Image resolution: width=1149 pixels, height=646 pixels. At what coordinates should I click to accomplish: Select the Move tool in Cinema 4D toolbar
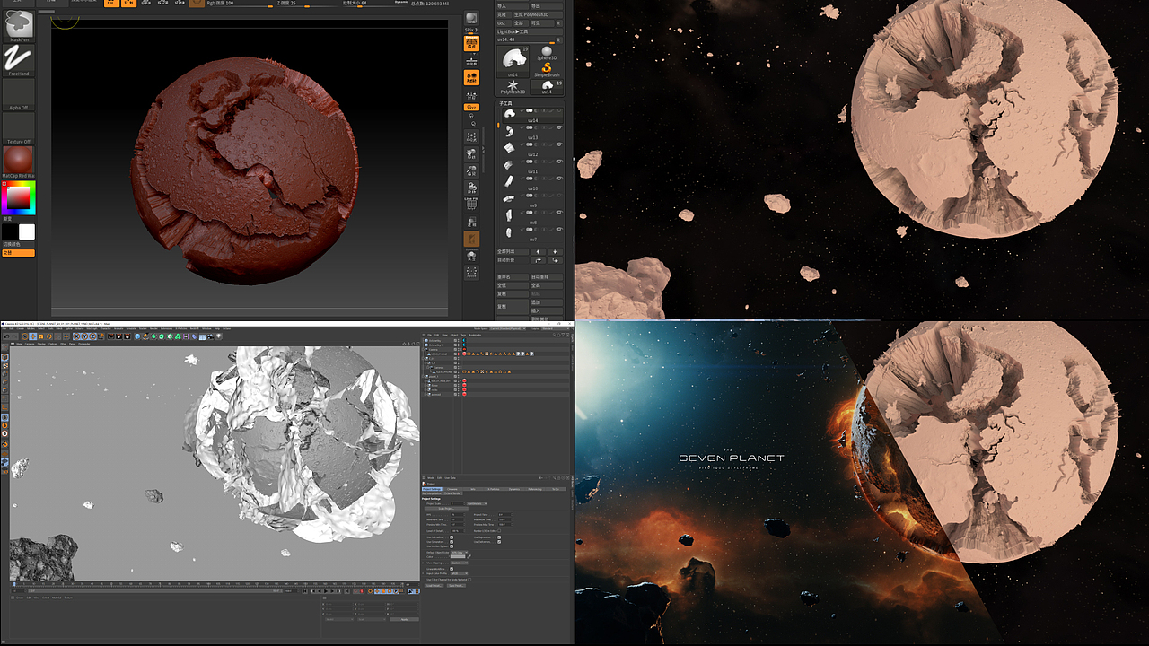tap(32, 336)
